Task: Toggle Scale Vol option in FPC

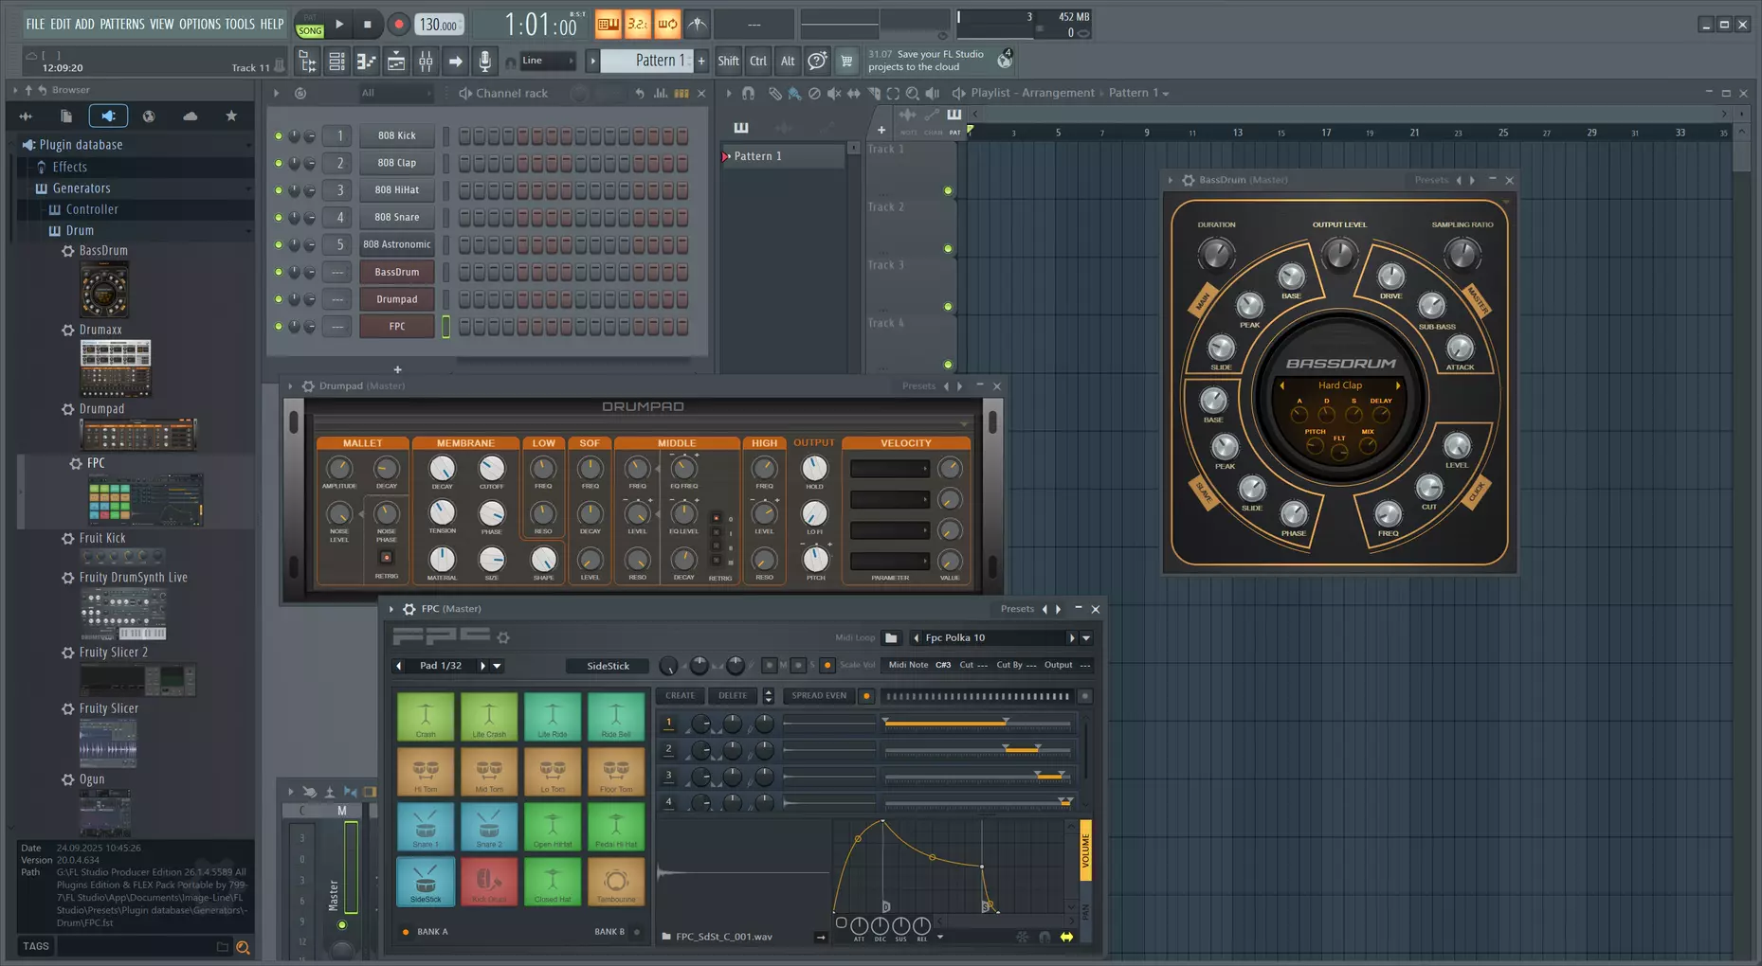Action: point(827,666)
